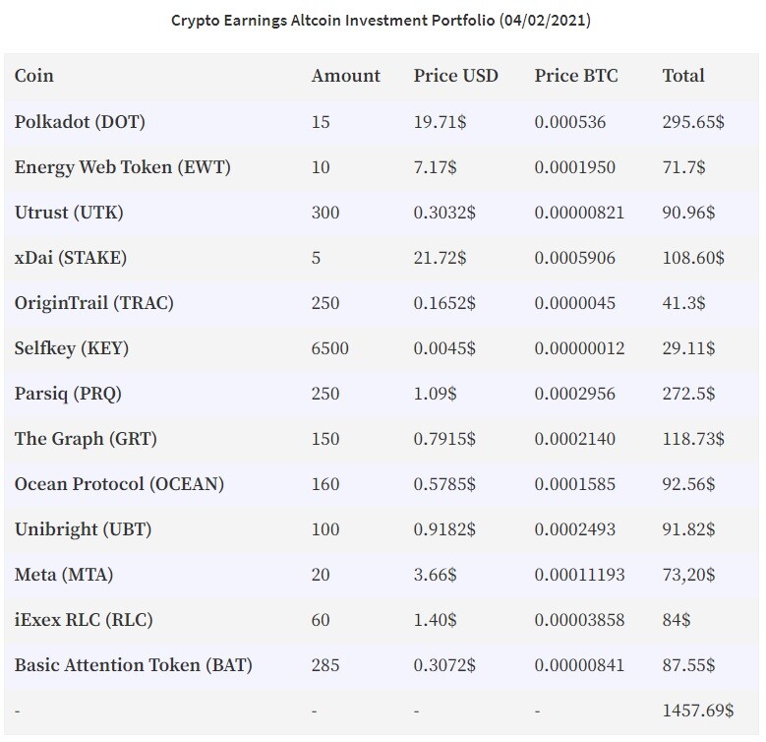Select the 'iExex RLC (RLC)' coin cell
This screenshot has height=742, width=766.
tap(84, 620)
